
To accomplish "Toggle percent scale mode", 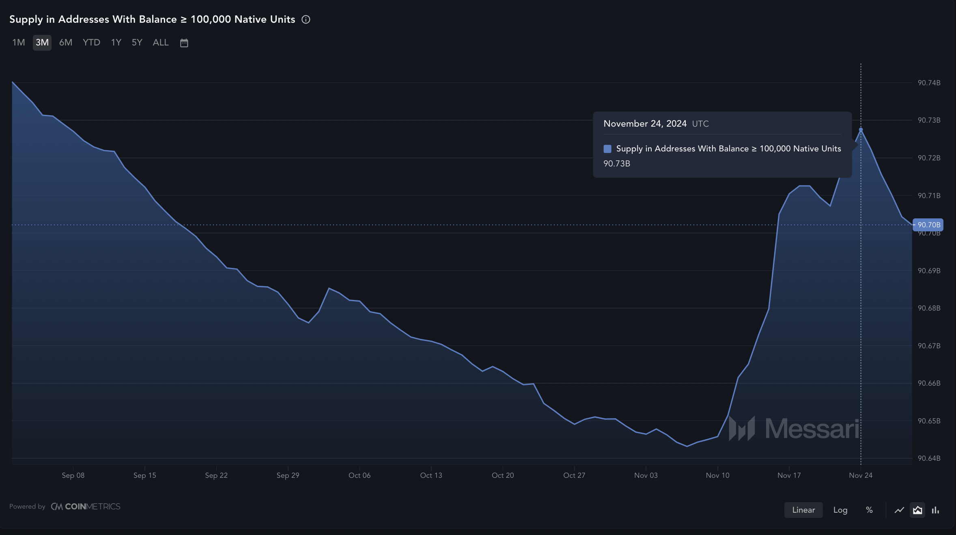I will click(x=869, y=510).
